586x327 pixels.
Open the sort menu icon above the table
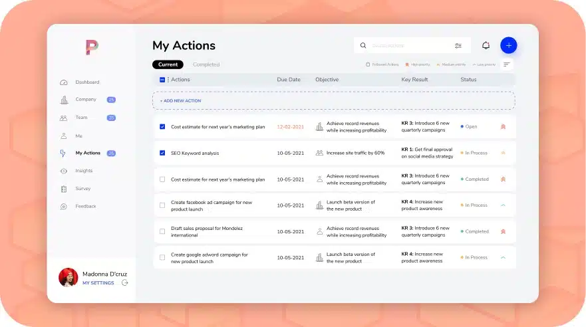click(x=507, y=64)
